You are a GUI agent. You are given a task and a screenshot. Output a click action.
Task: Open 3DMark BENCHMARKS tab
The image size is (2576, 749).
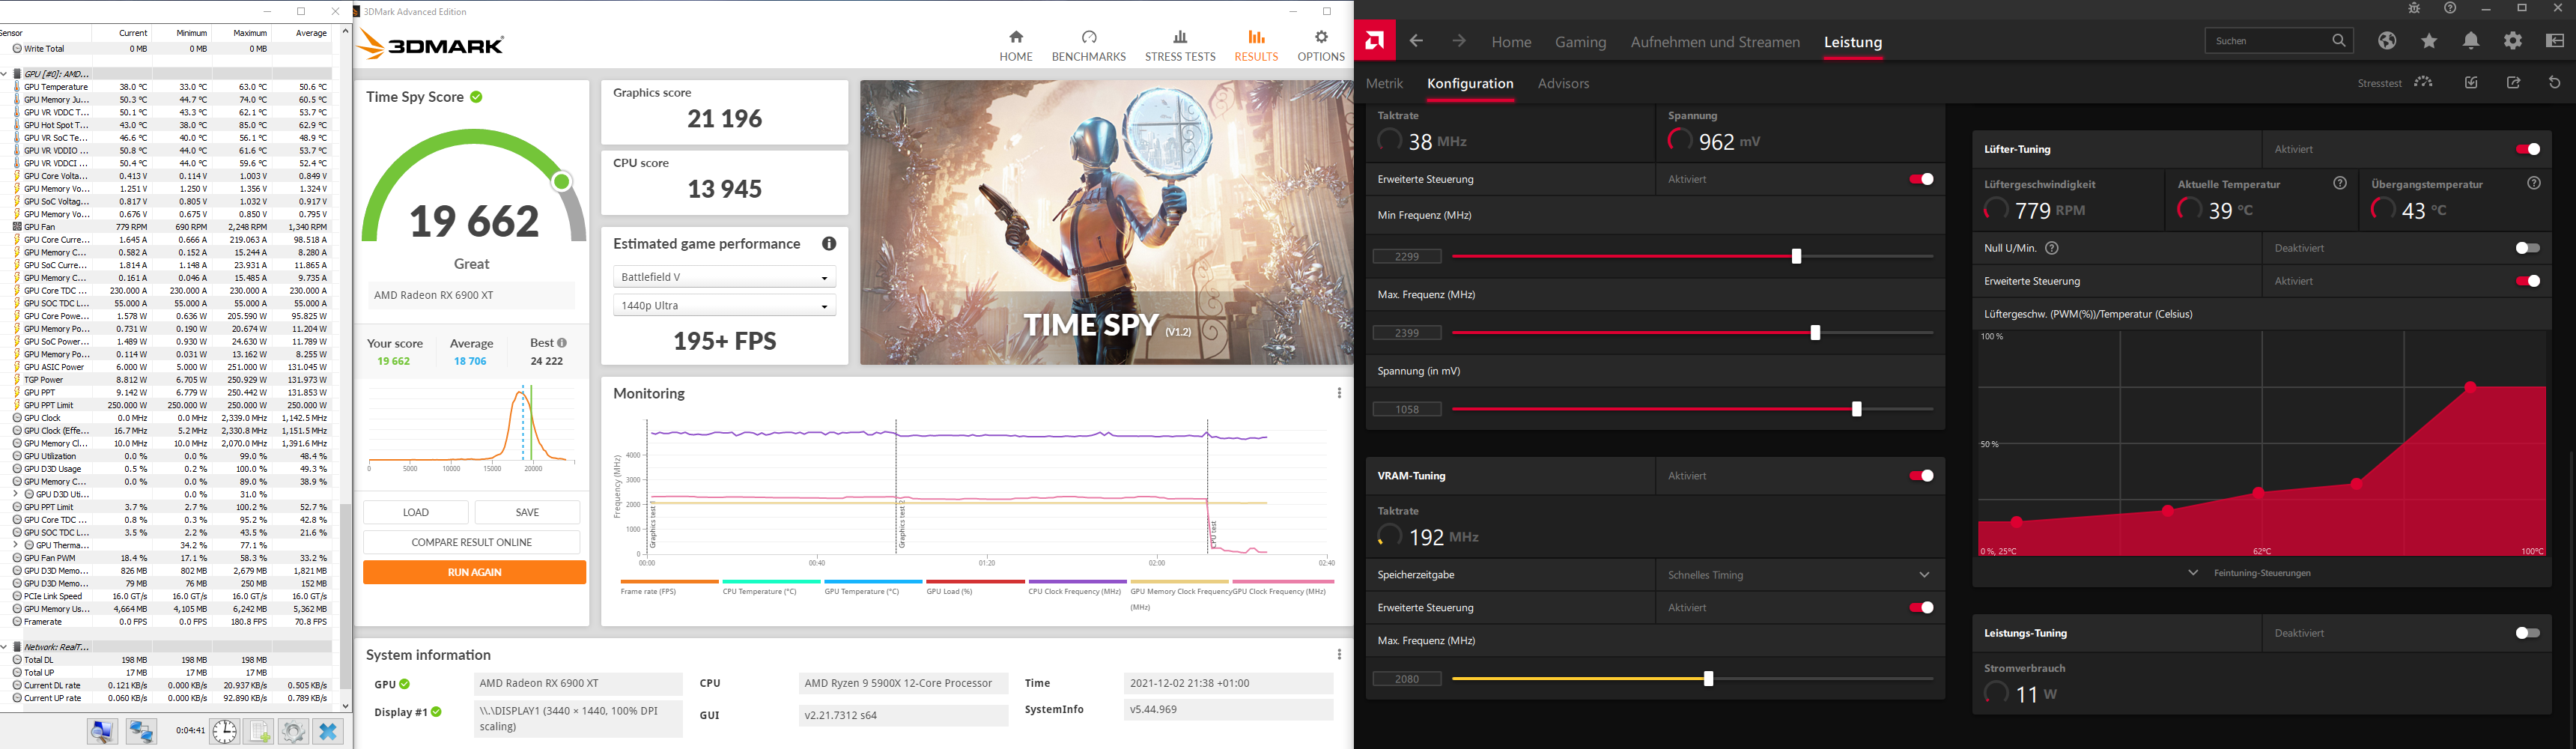pyautogui.click(x=1089, y=46)
